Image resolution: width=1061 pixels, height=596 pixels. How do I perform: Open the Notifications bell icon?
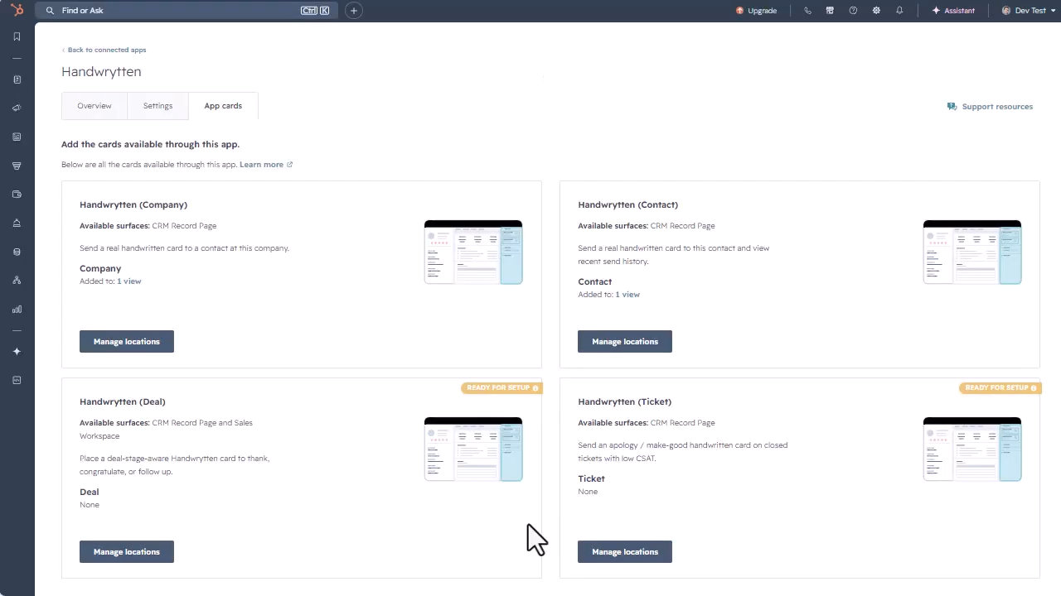click(x=899, y=11)
